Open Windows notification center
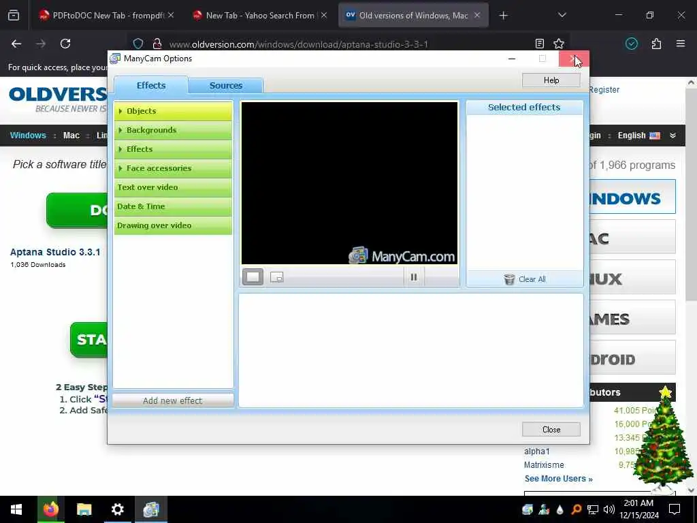 [x=675, y=509]
